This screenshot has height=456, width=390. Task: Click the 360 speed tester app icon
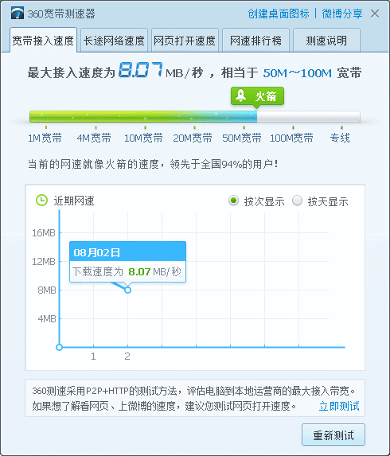[x=18, y=14]
